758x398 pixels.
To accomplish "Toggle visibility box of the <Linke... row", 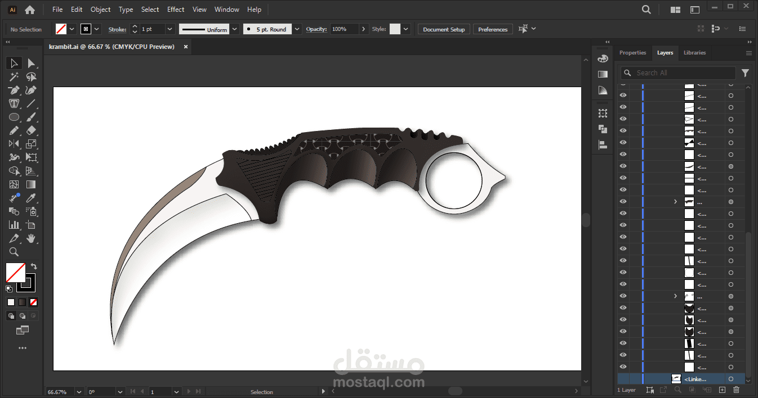I will [x=623, y=379].
